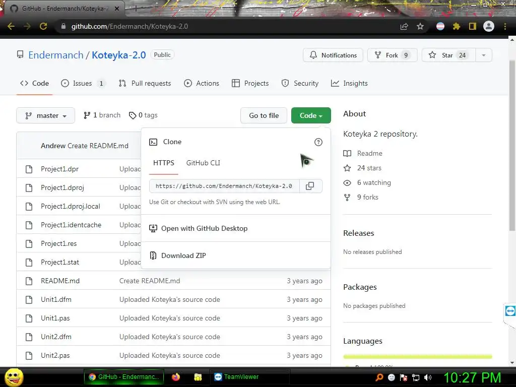Click the browser address bar URL

130,26
